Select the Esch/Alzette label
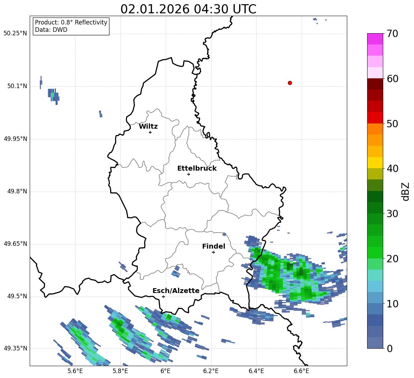This screenshot has height=378, width=414. click(x=176, y=291)
